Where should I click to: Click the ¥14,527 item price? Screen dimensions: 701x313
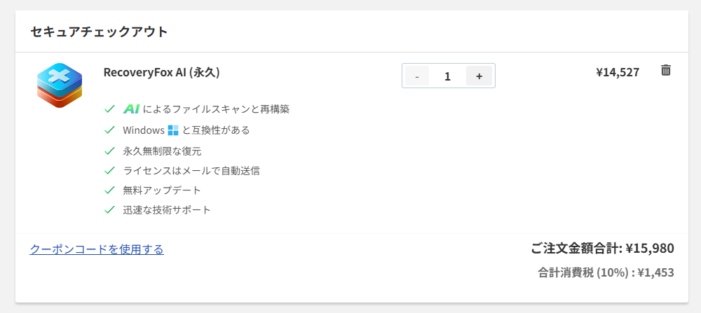click(617, 71)
